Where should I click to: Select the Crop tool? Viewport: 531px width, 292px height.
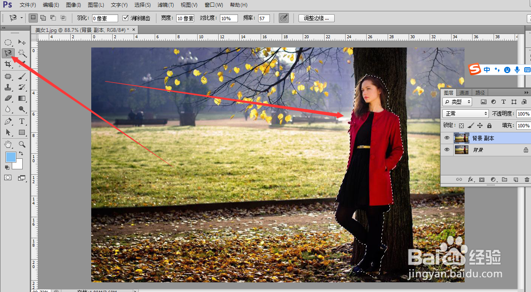click(x=8, y=64)
